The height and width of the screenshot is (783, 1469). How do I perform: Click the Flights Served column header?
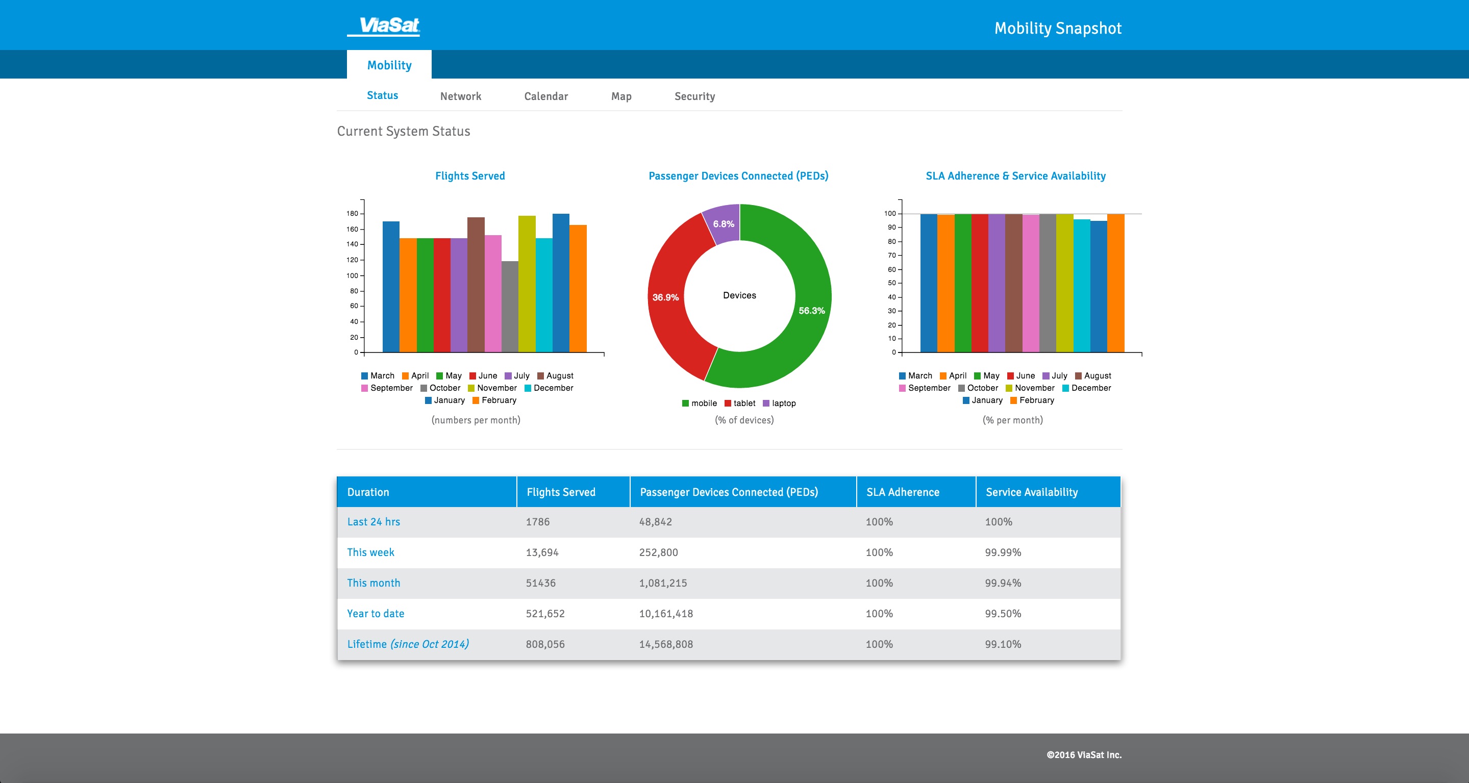coord(561,492)
